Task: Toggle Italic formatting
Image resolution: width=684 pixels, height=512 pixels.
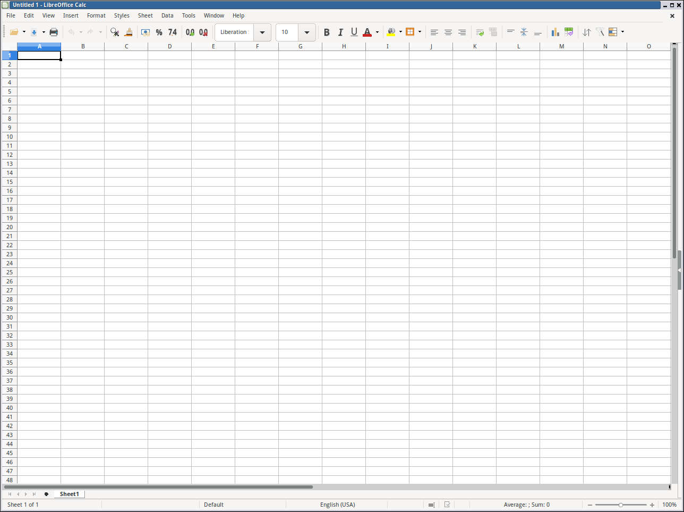Action: click(340, 32)
